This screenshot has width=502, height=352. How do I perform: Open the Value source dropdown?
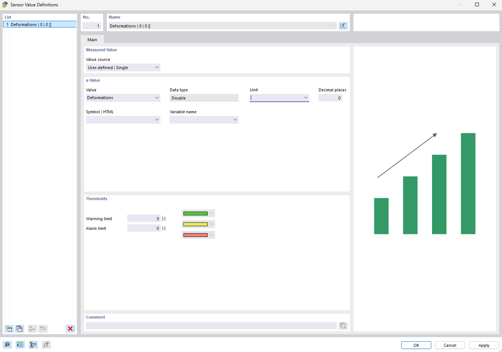click(x=123, y=68)
